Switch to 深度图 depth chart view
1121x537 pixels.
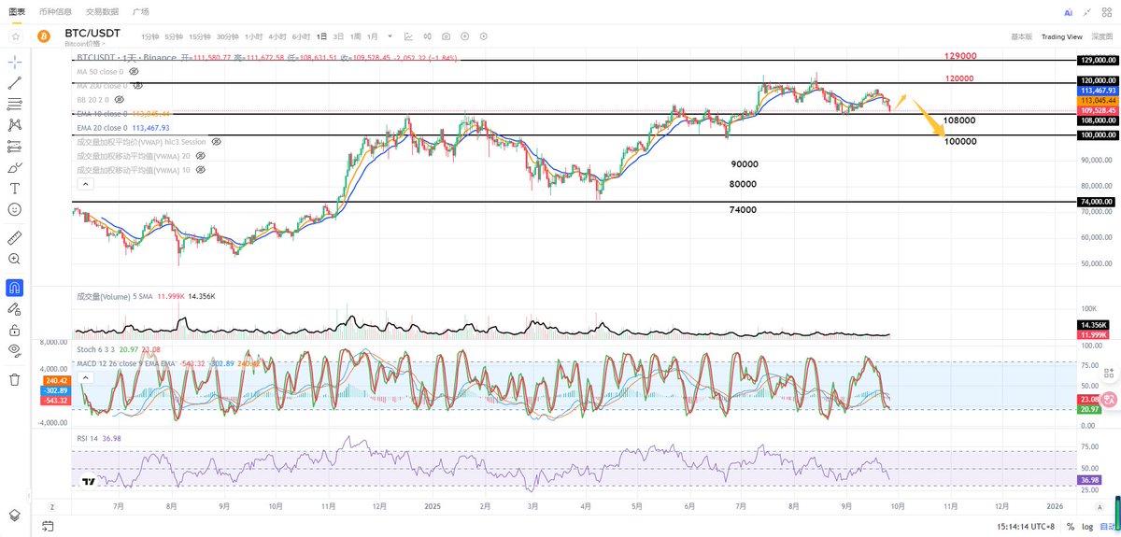click(x=1102, y=36)
